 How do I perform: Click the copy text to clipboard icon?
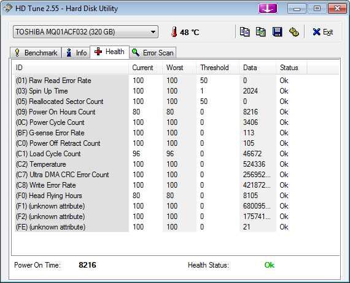244,32
